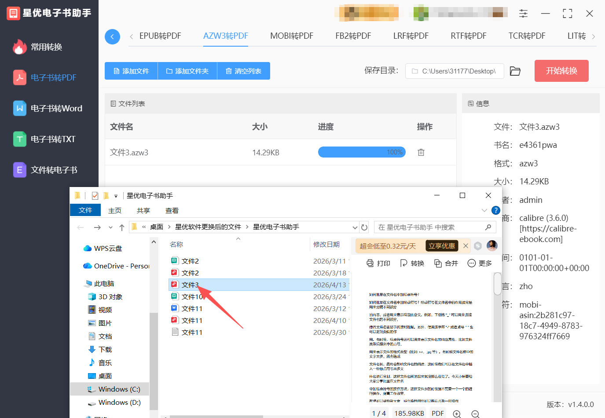Image resolution: width=605 pixels, height=418 pixels.
Task: Close the 超会 promotion banner
Action: 466,246
